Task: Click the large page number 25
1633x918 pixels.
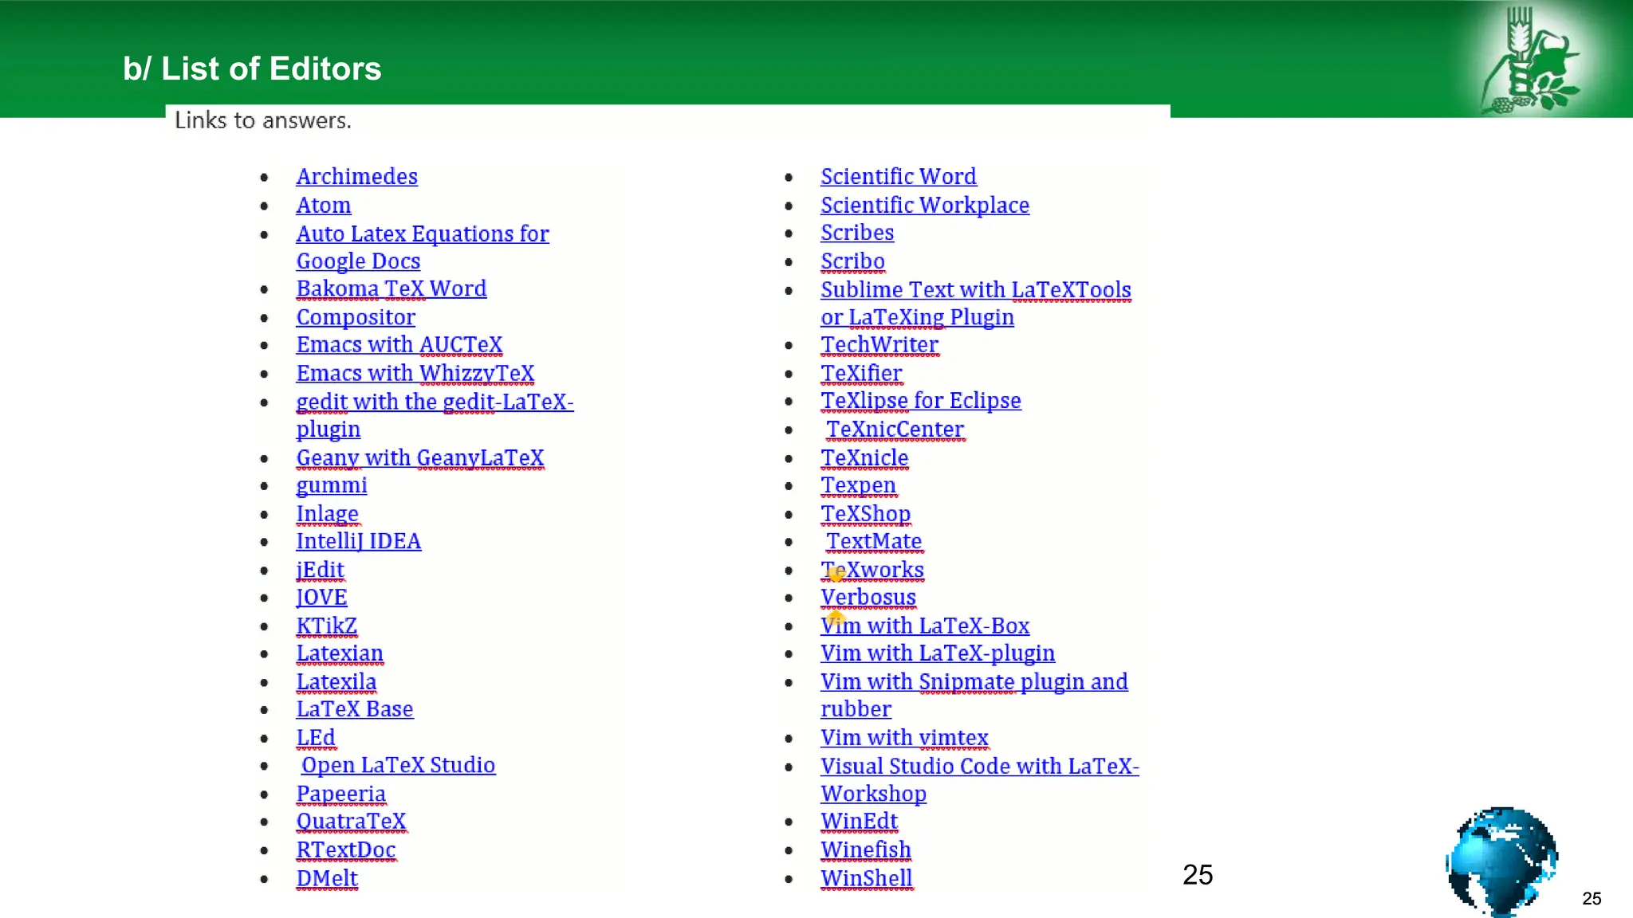Action: point(1197,875)
